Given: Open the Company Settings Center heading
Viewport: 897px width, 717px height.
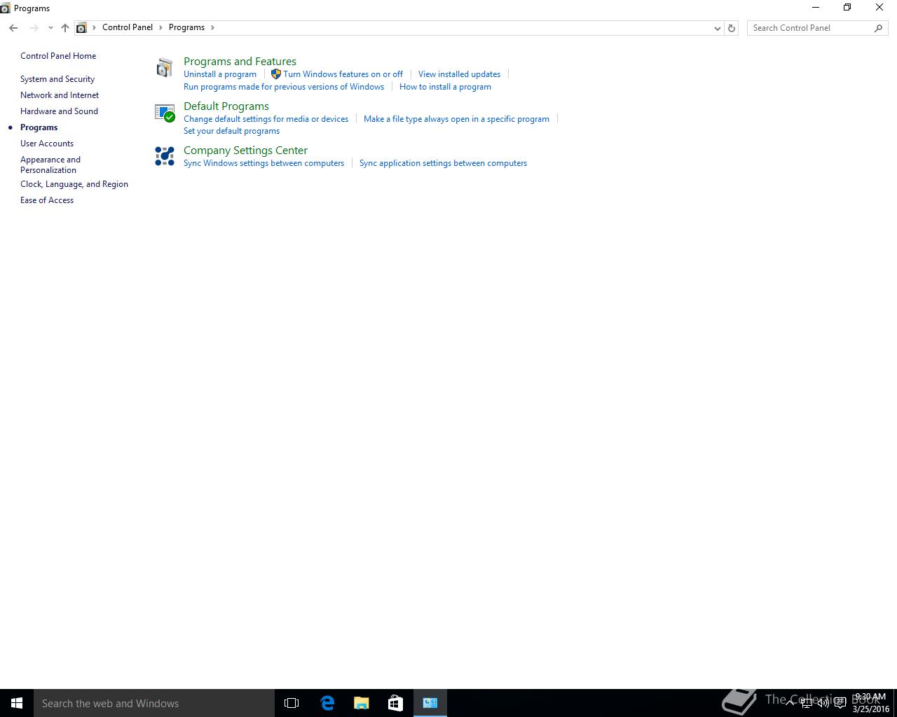Looking at the screenshot, I should (x=245, y=151).
